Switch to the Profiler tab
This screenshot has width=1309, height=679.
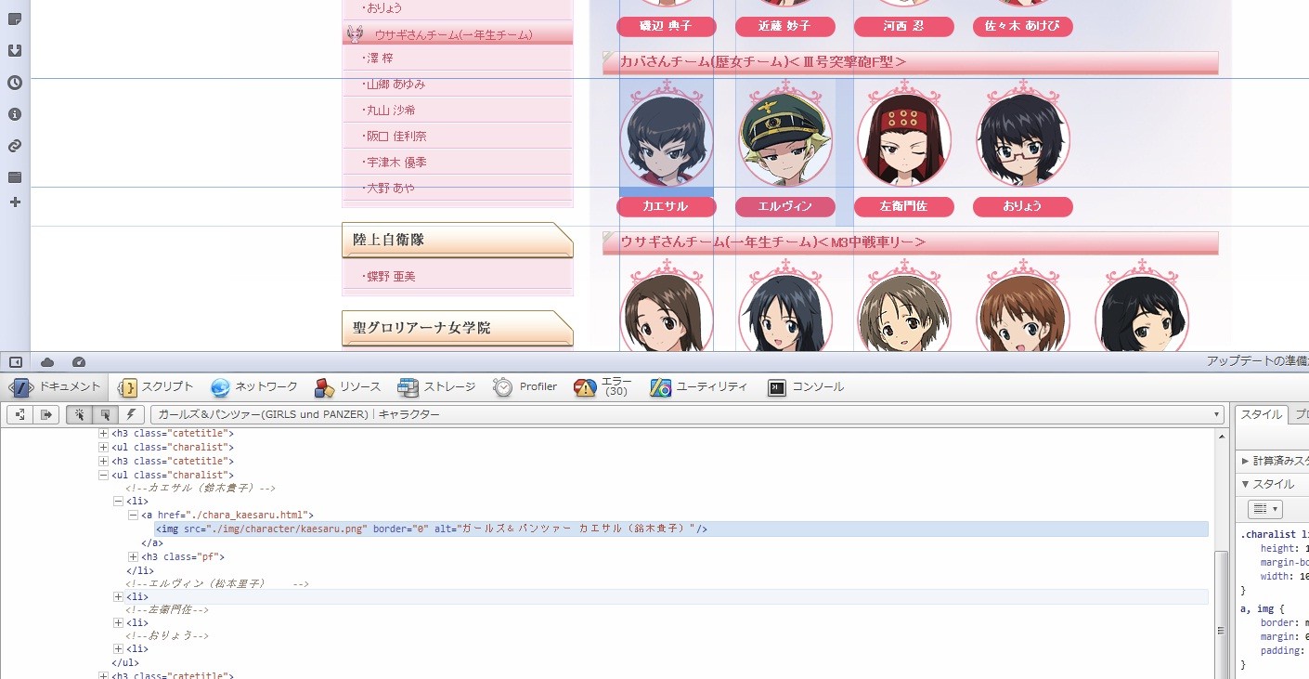[525, 387]
